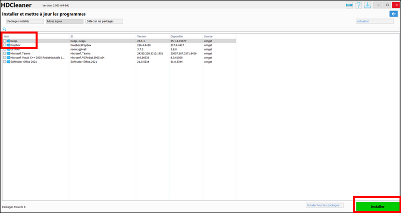Click available version 25007.607.3371.8436
Viewport: 401px width, 213px height.
pyautogui.click(x=183, y=53)
